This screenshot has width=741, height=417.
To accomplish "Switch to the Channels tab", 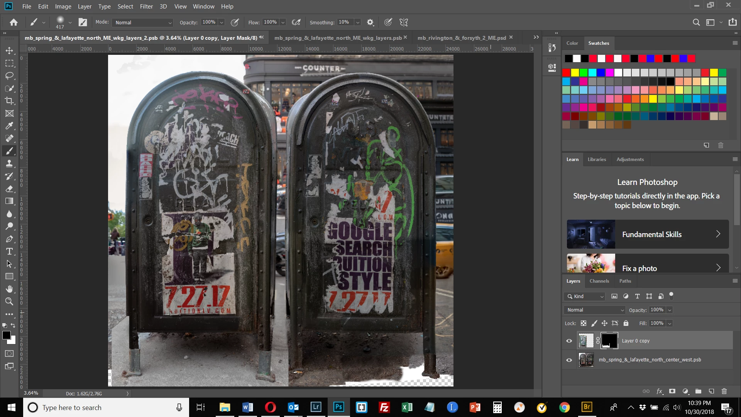I will (599, 281).
